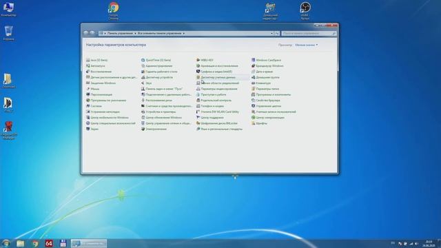Open Телефон и модем link
Screen dimensions: 441x248
pyautogui.click(x=212, y=106)
